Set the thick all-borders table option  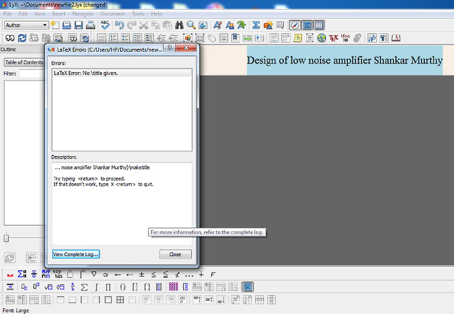(108, 300)
